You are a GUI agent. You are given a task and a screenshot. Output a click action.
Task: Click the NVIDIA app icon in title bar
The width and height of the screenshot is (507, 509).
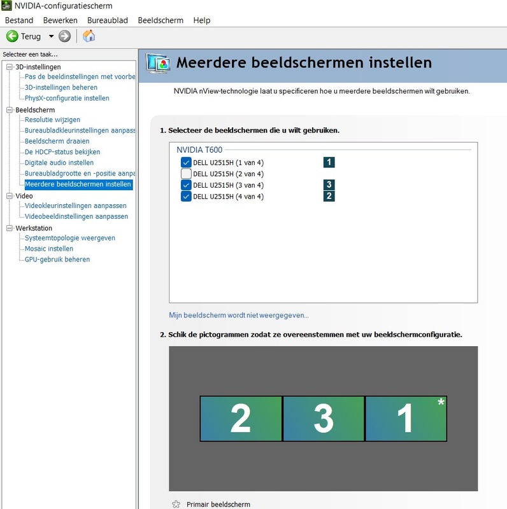click(x=6, y=6)
